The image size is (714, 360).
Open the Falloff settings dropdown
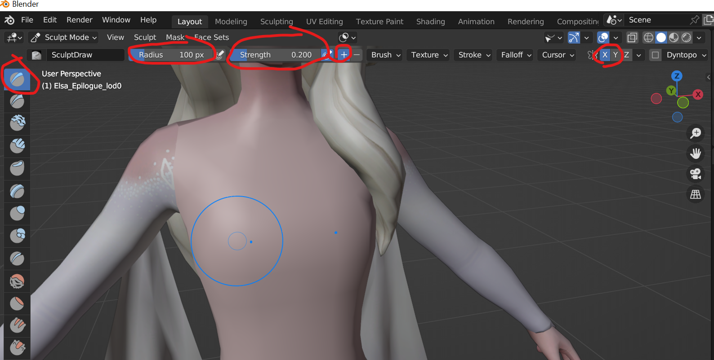coord(516,55)
